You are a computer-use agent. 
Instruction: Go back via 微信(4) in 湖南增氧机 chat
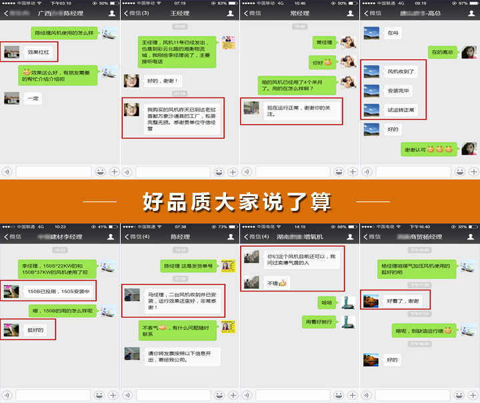[x=255, y=237]
